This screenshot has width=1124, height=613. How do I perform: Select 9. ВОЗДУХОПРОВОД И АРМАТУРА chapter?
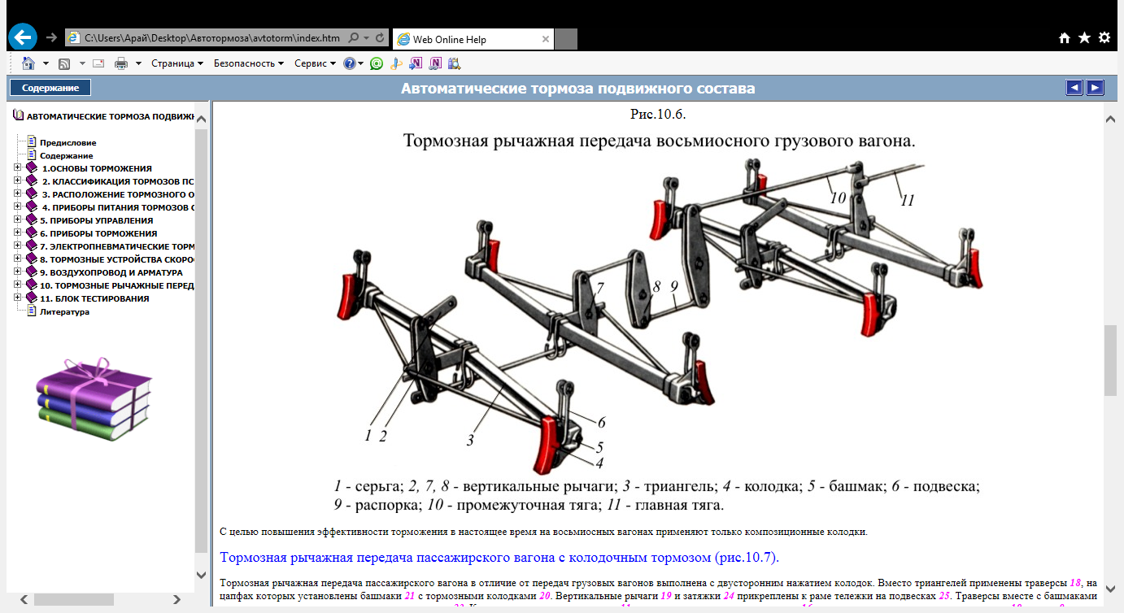click(x=111, y=272)
